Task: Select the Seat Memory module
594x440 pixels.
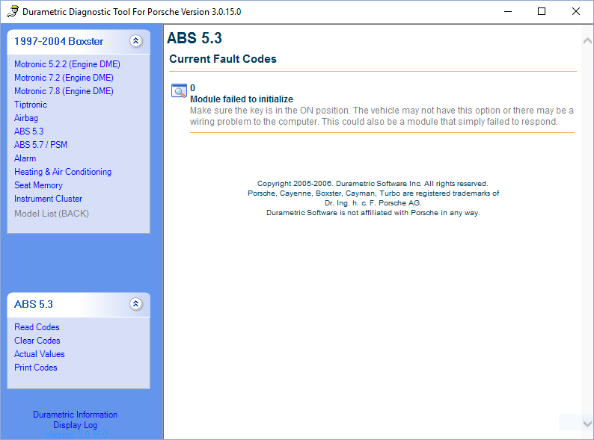Action: coord(38,185)
